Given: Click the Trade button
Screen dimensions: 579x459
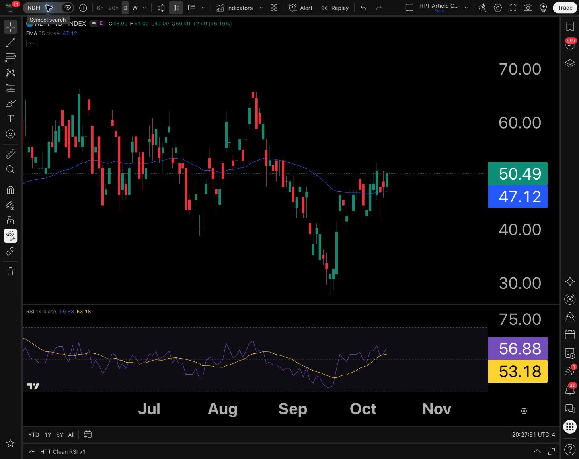Looking at the screenshot, I should (565, 8).
